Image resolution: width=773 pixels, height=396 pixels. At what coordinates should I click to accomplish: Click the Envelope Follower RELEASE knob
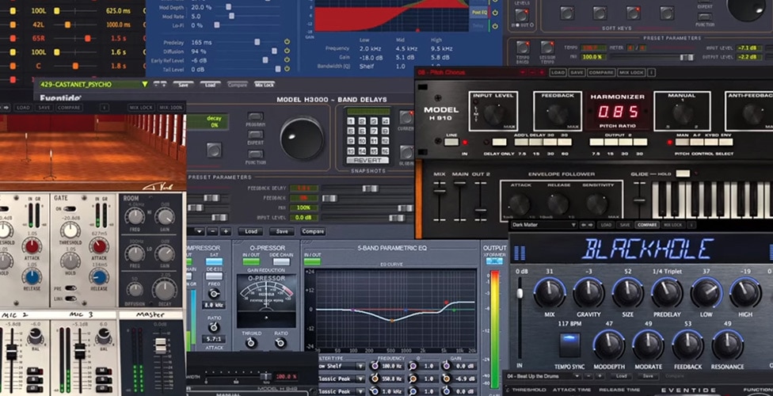coord(558,204)
